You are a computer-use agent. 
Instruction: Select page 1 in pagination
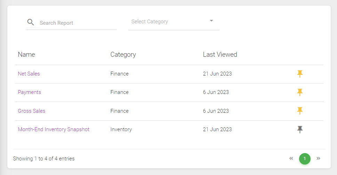pos(305,159)
